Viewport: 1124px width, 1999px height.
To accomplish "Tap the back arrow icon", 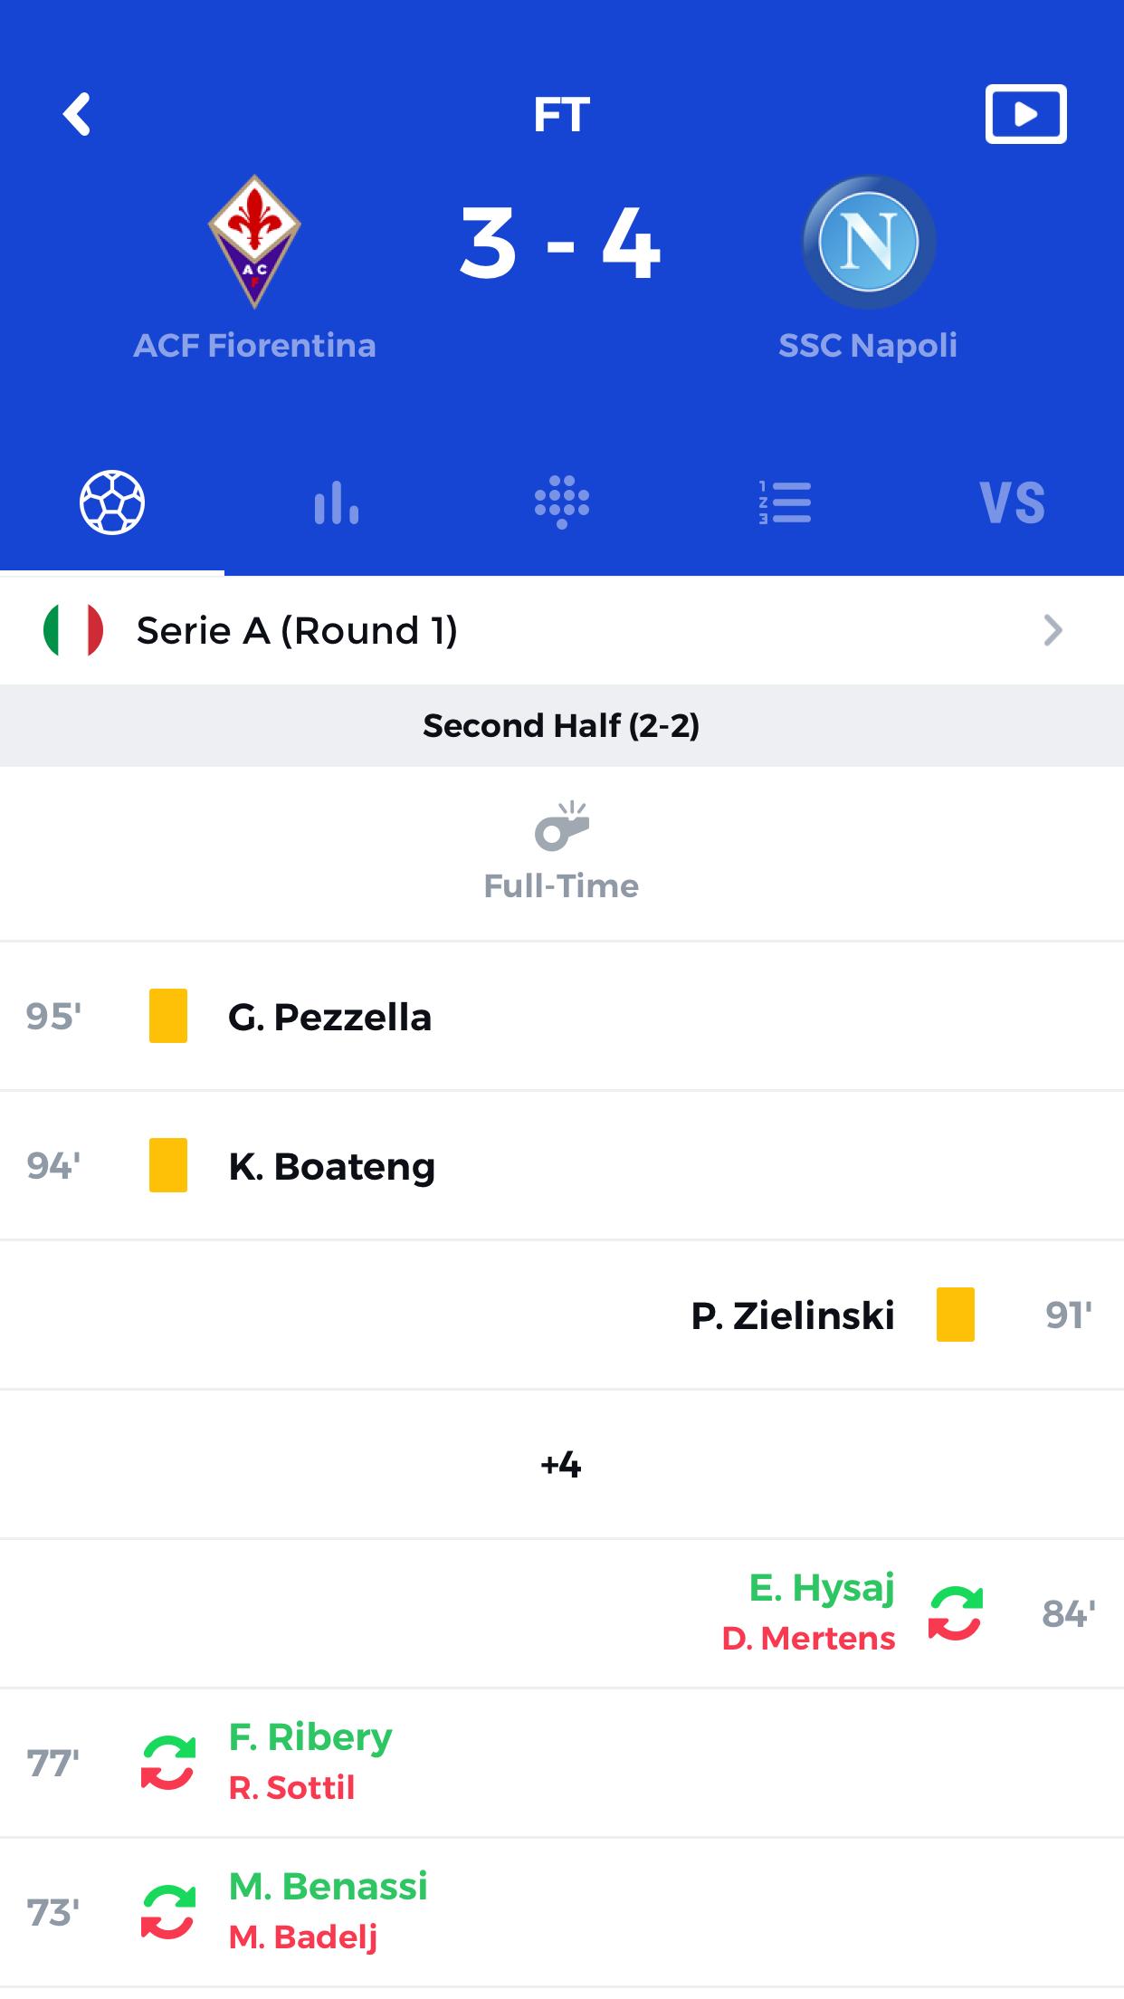I will click(x=77, y=114).
